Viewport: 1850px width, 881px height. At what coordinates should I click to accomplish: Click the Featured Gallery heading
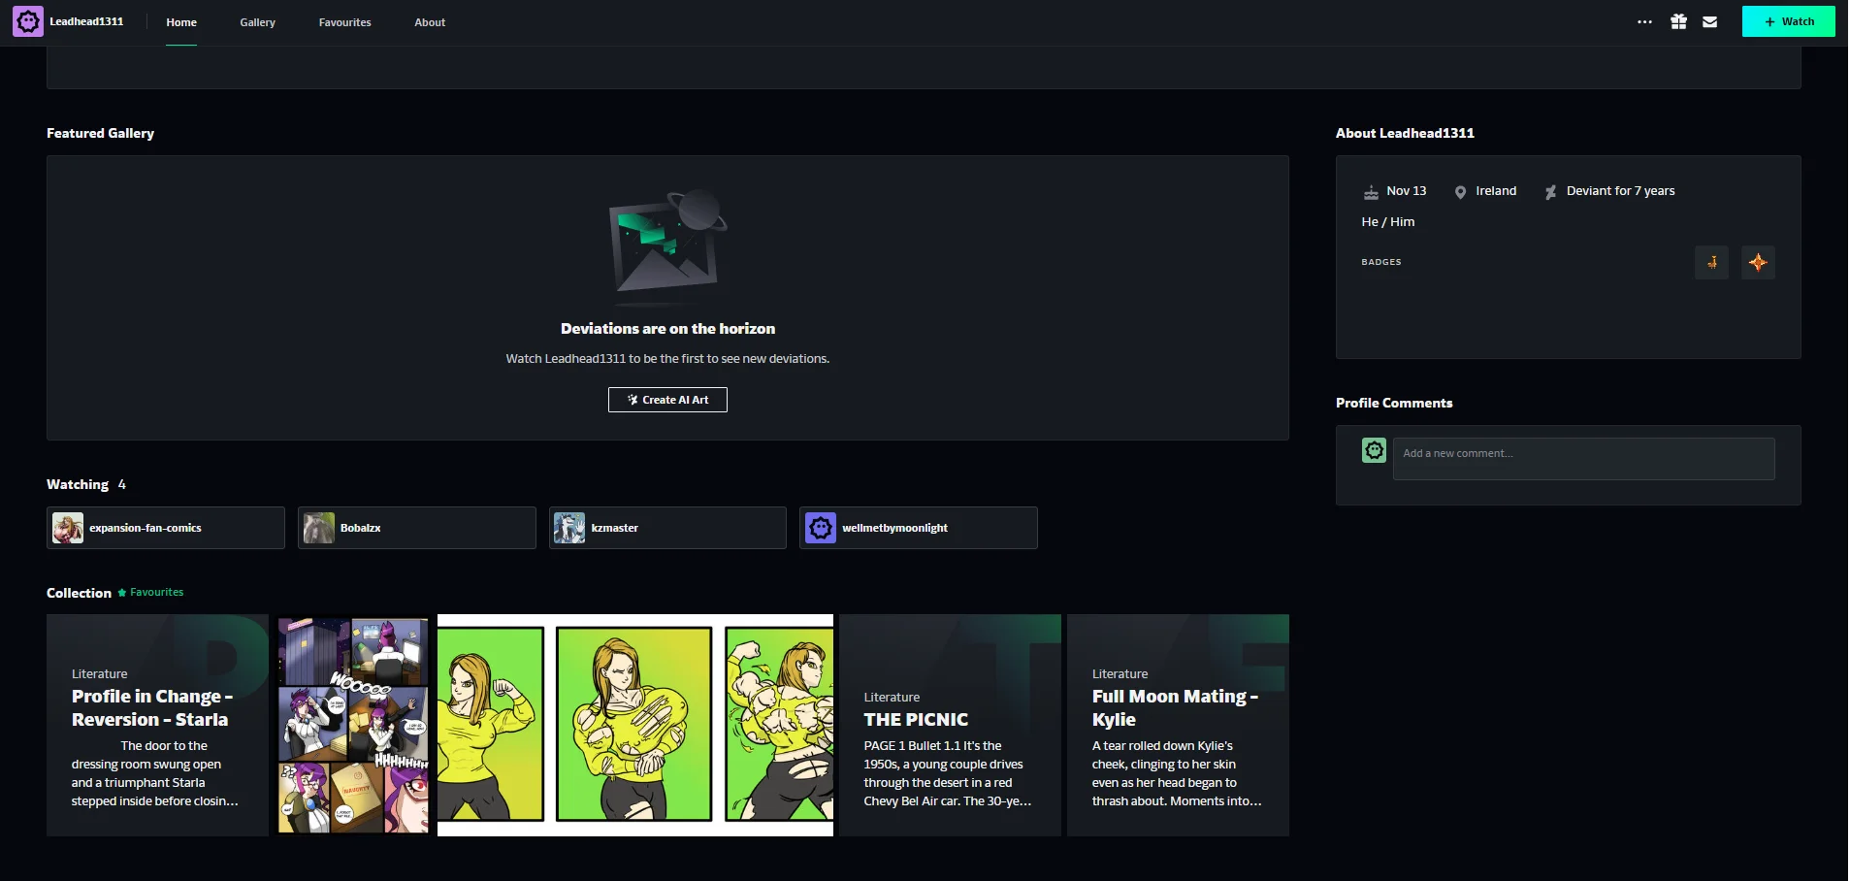pyautogui.click(x=100, y=133)
